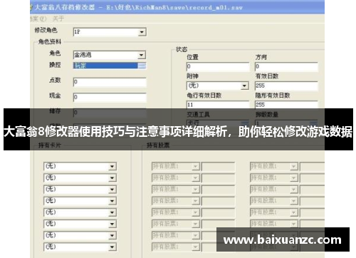Click the 龟行有效日数 field showing 11
The height and width of the screenshot is (258, 356).
(218, 105)
